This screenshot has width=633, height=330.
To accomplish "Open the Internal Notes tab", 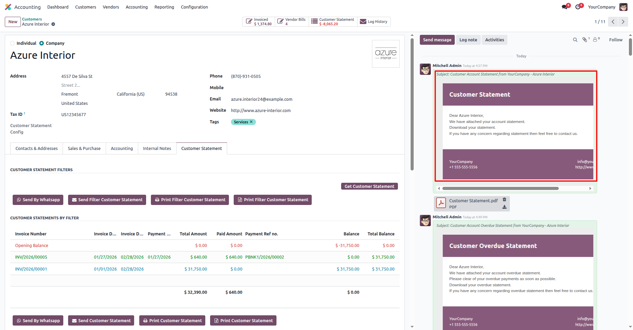I will click(157, 149).
